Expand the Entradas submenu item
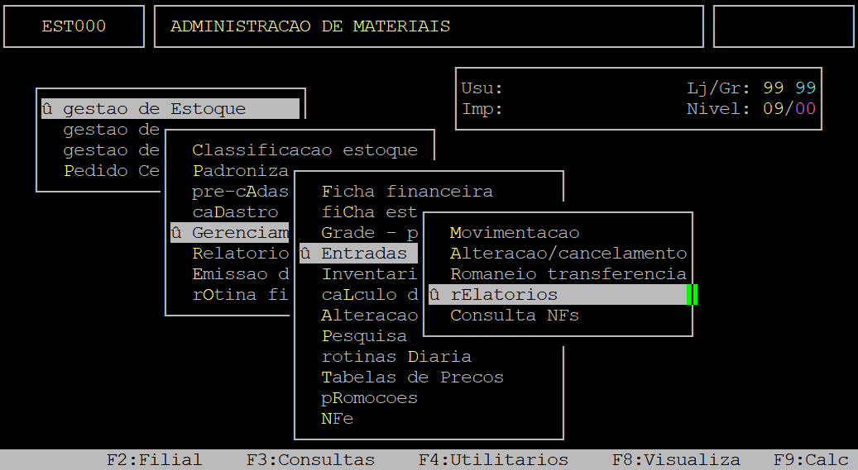 coord(364,254)
